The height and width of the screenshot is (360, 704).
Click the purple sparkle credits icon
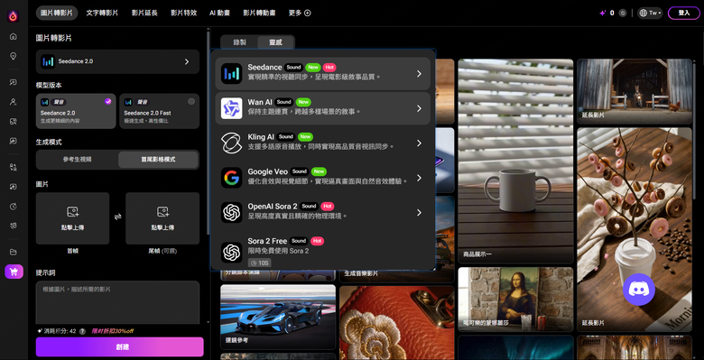(603, 13)
